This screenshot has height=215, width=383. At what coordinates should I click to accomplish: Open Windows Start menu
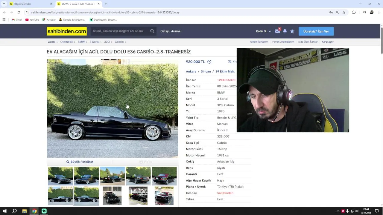point(4,211)
